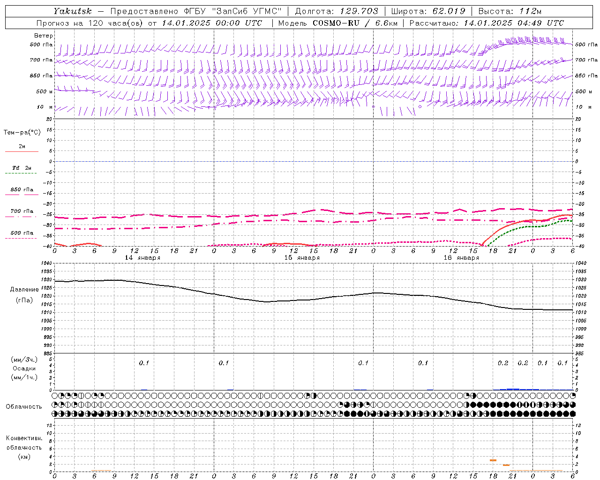Viewport: 600px width, 480px height.
Task: Click the '16 января' date label
Action: (461, 258)
